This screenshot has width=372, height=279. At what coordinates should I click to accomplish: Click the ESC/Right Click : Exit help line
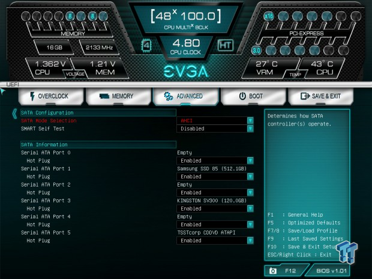click(299, 254)
